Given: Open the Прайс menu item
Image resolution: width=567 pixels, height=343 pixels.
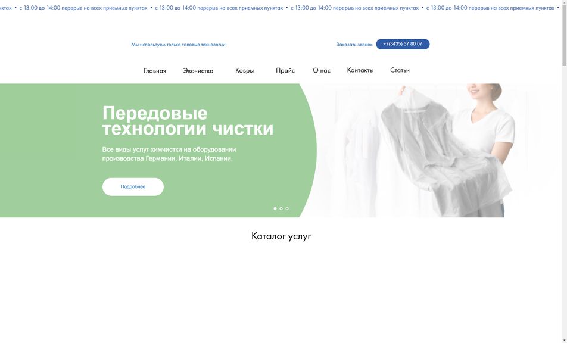Looking at the screenshot, I should click(285, 71).
